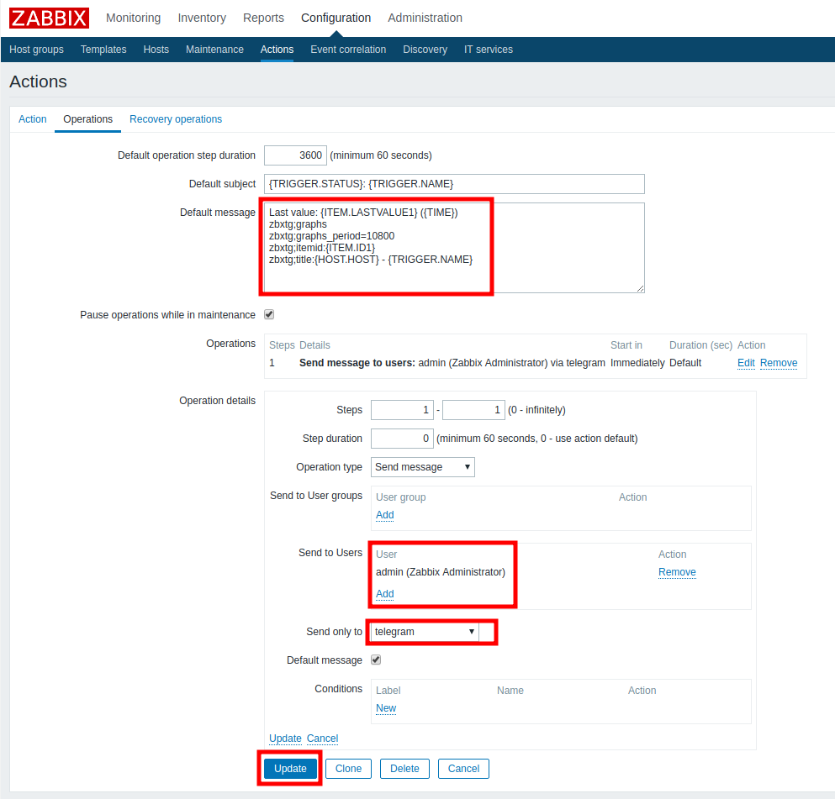
Task: Go to IT services section
Action: [x=489, y=50]
